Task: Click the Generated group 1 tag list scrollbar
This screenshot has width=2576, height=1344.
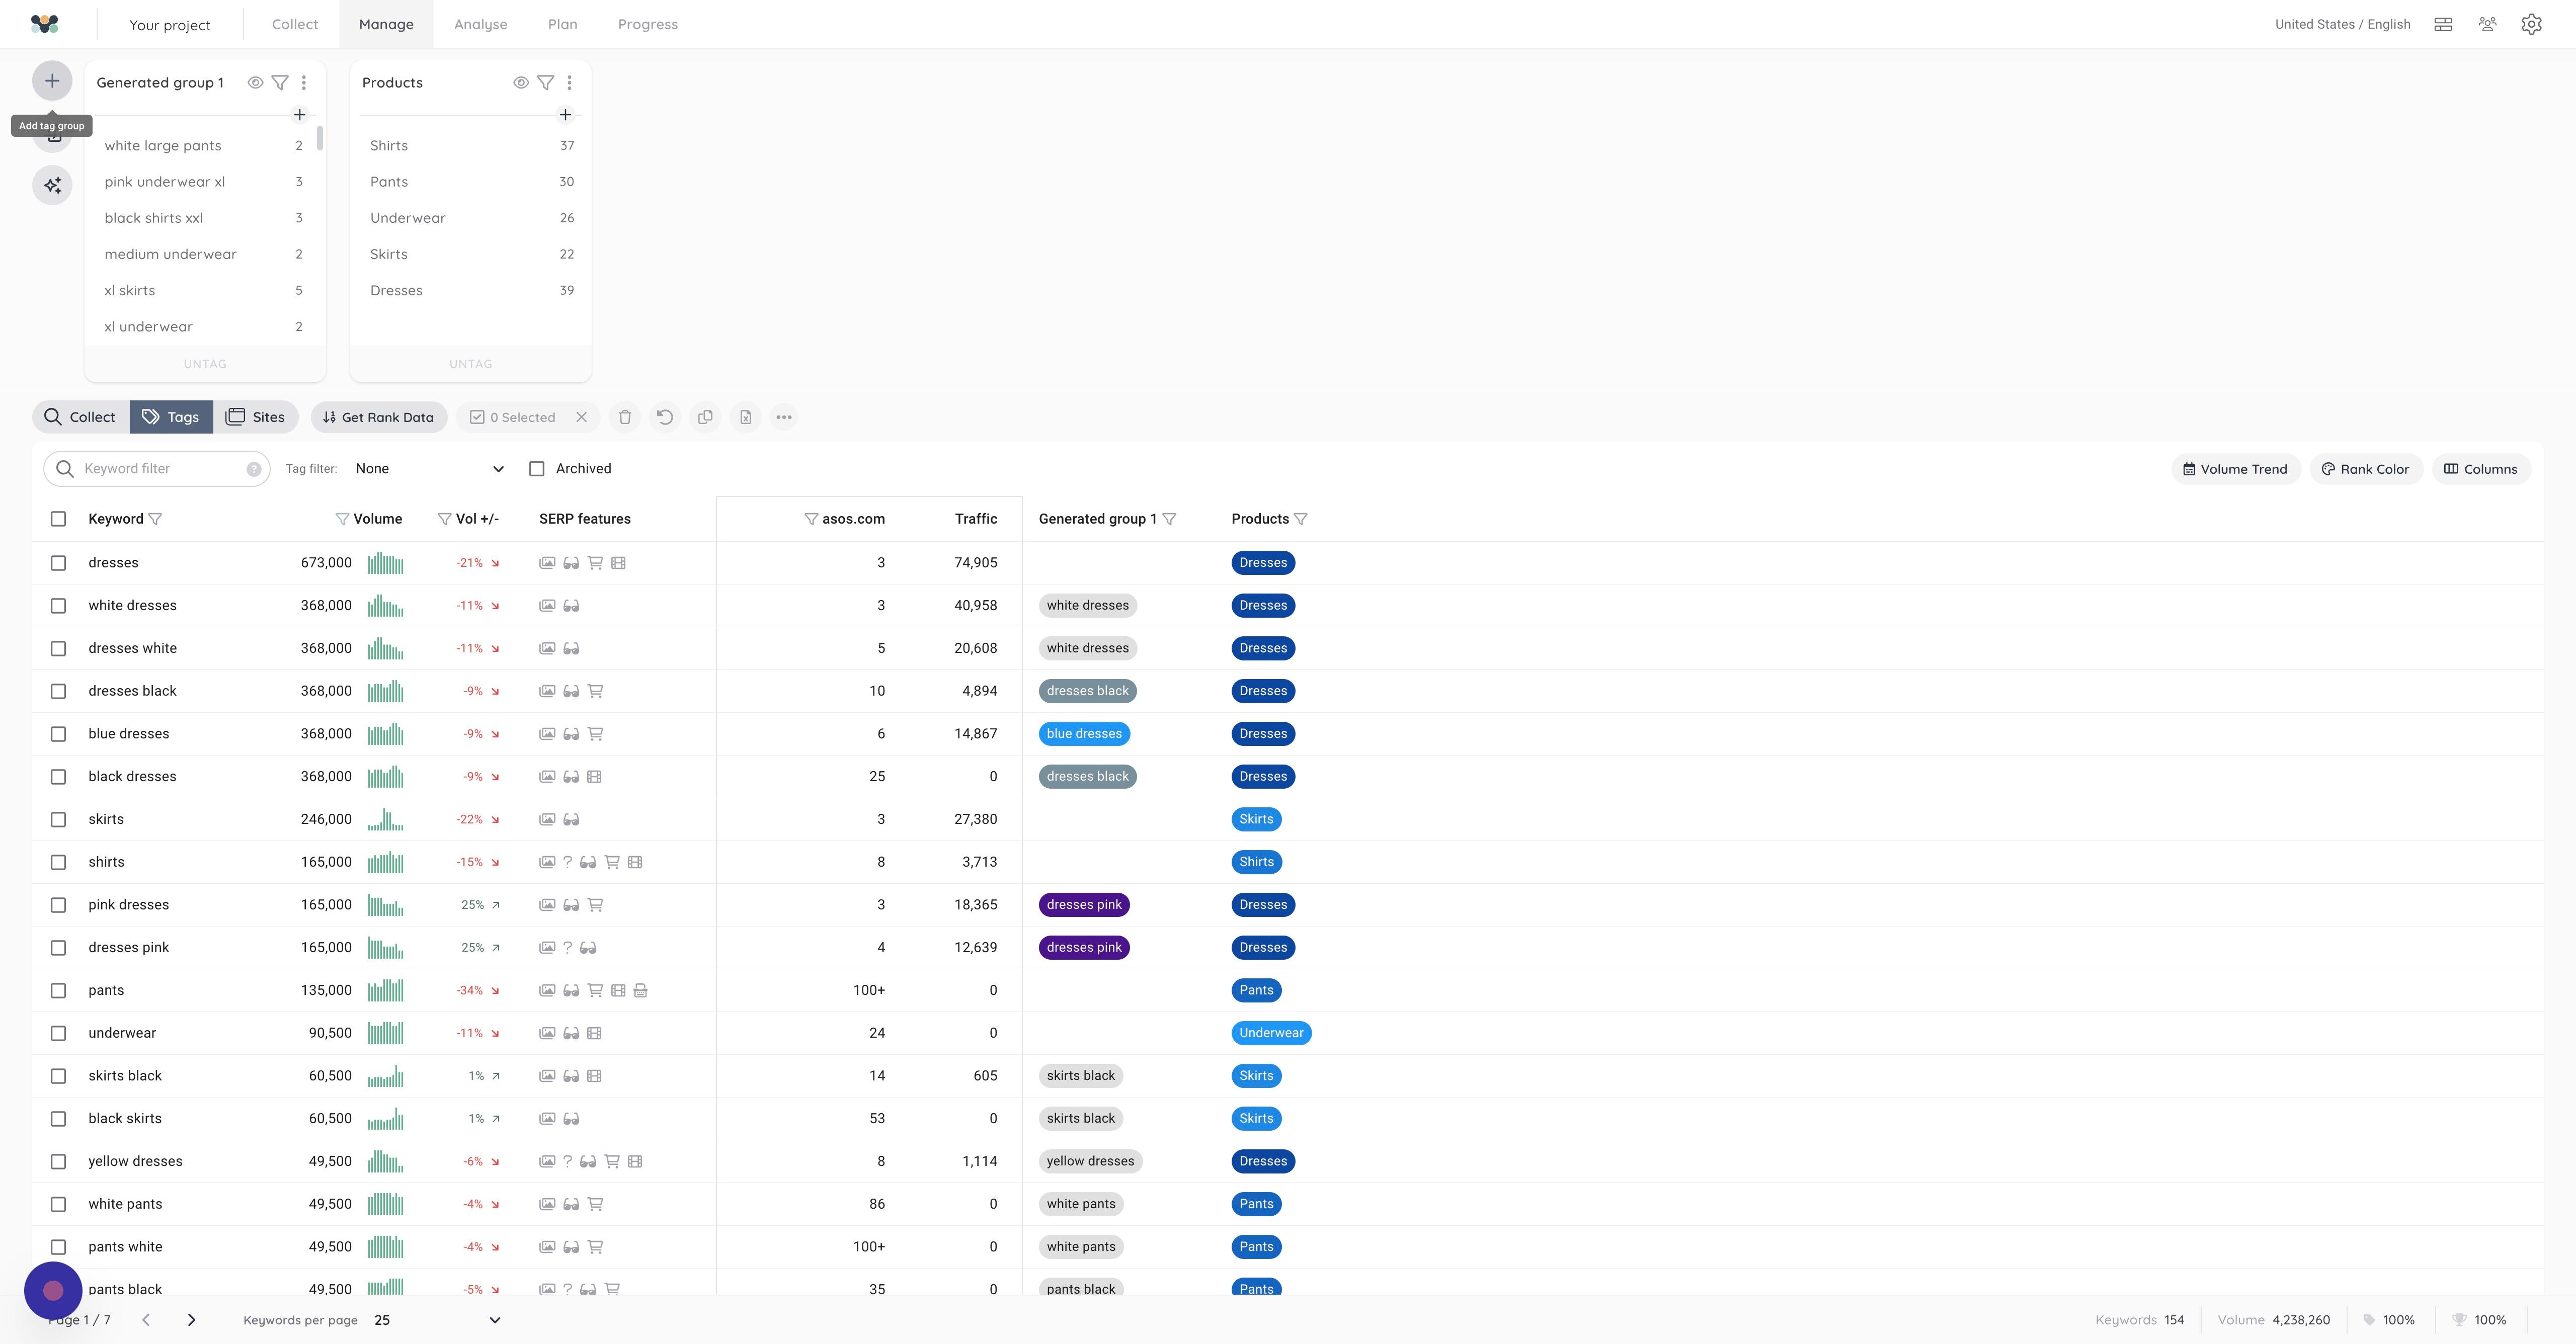Action: [319, 138]
